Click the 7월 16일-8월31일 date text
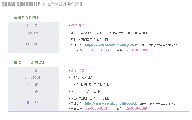 tap(82, 77)
